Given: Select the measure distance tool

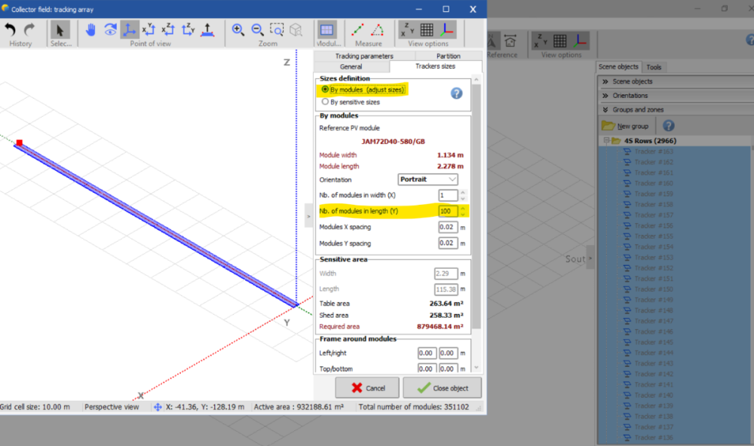Looking at the screenshot, I should pyautogui.click(x=358, y=30).
